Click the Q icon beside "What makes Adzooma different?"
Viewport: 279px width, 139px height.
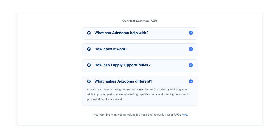tap(89, 81)
